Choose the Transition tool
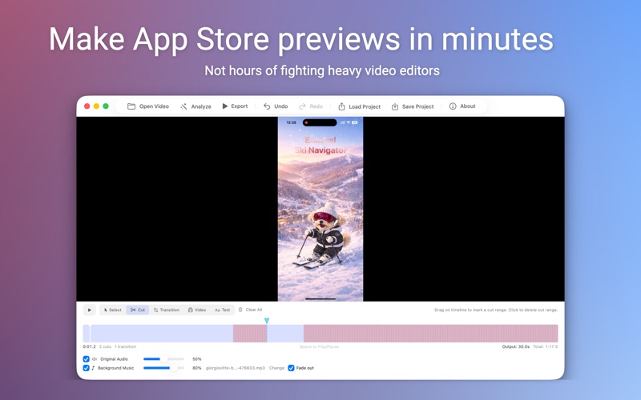641x400 pixels. 167,310
